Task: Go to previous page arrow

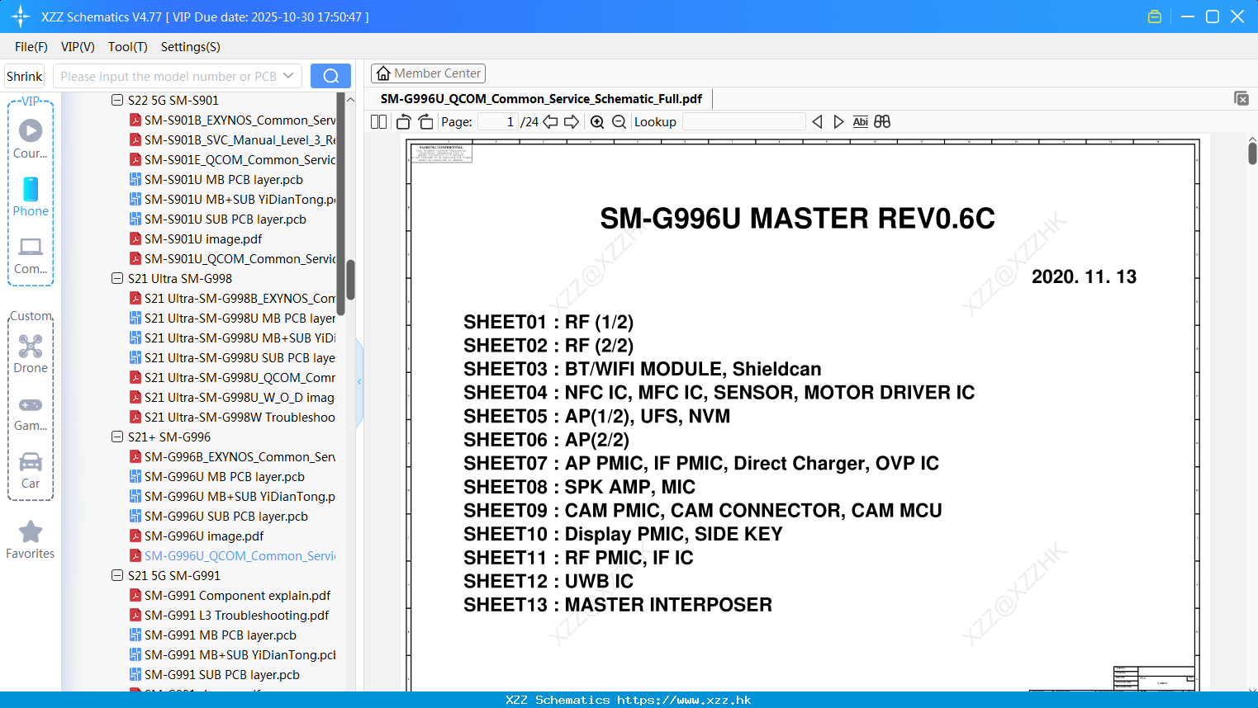Action: pos(550,121)
